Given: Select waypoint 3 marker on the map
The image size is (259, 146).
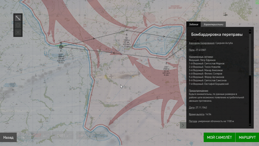Looking at the screenshot, I should tap(61, 47).
